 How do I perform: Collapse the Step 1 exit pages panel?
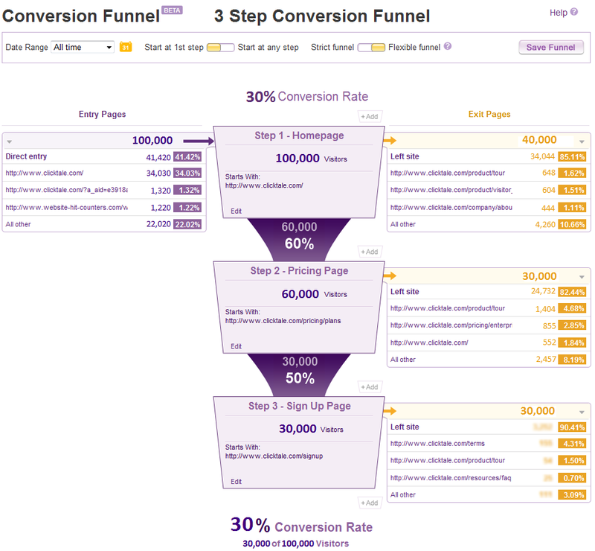point(582,141)
